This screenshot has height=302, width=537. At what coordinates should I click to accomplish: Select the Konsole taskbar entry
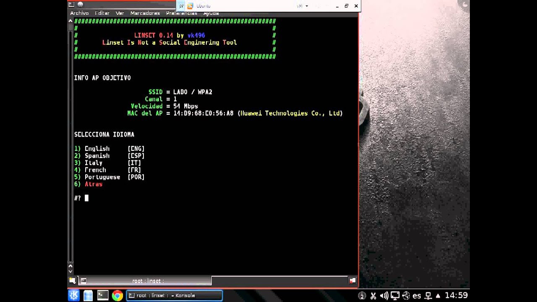click(x=175, y=295)
